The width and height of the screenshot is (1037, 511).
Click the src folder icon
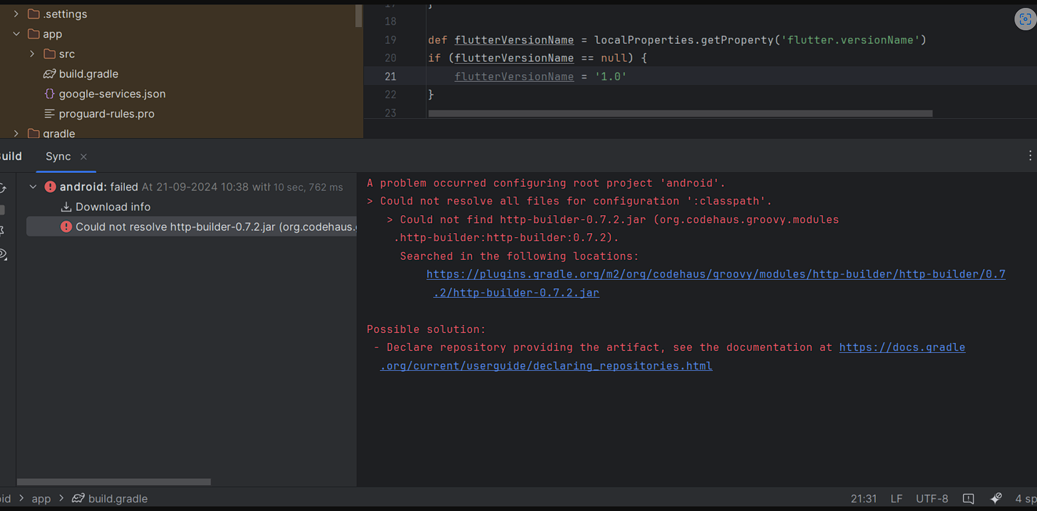pyautogui.click(x=50, y=54)
